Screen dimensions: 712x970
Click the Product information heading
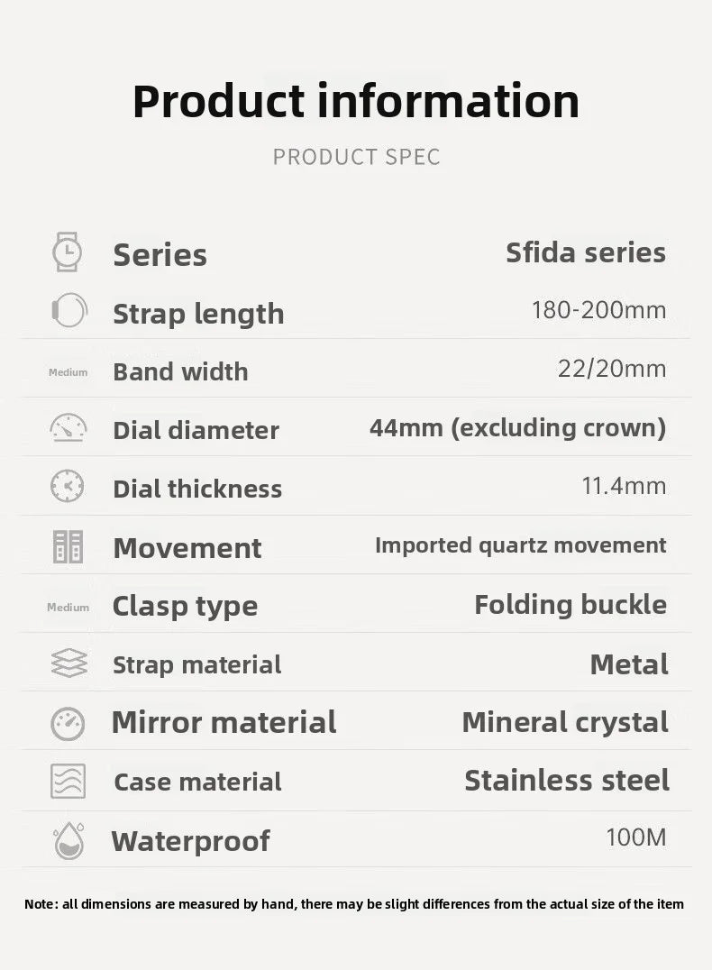point(356,101)
